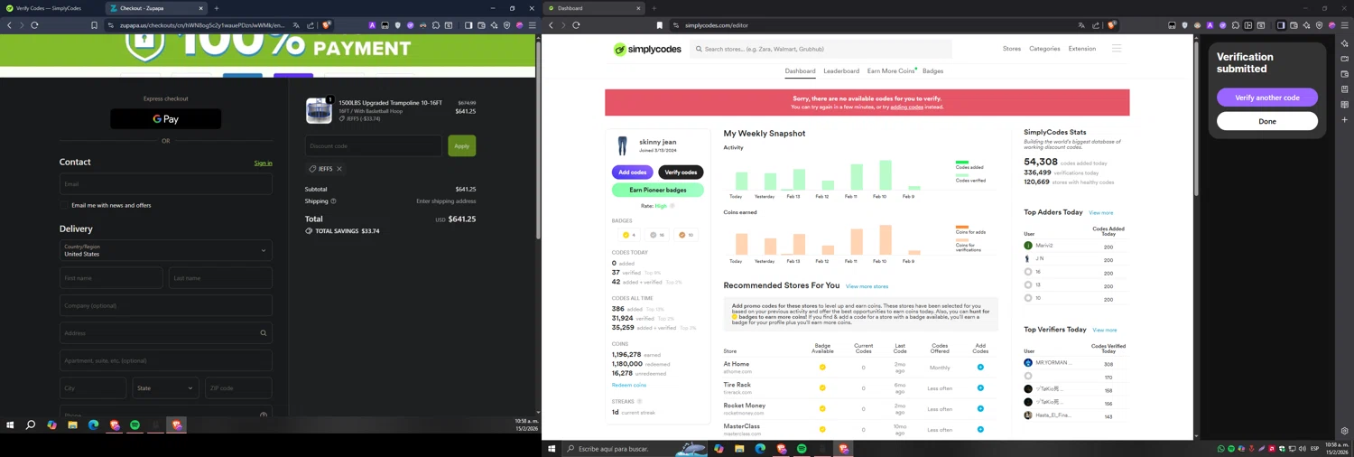Screen dimensions: 1354x457
Task: Click the simplycodes logo on Dashboard page
Action: pyautogui.click(x=647, y=50)
